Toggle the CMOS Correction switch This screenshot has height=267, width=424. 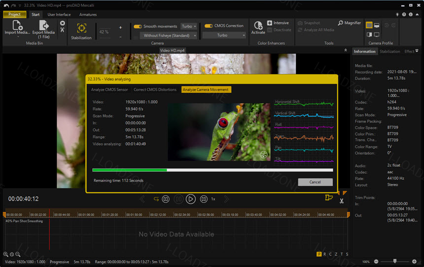pos(209,26)
